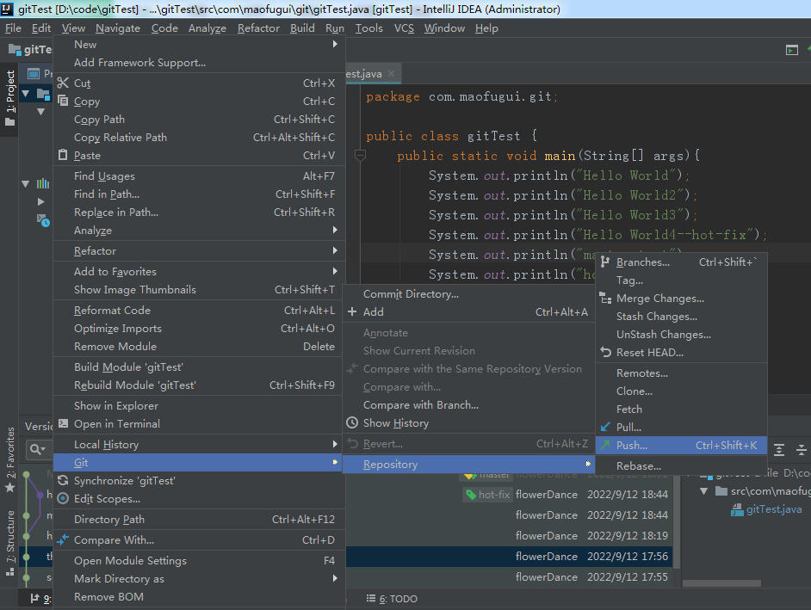Open the 1: Project side tab
The height and width of the screenshot is (610, 811).
[9, 97]
